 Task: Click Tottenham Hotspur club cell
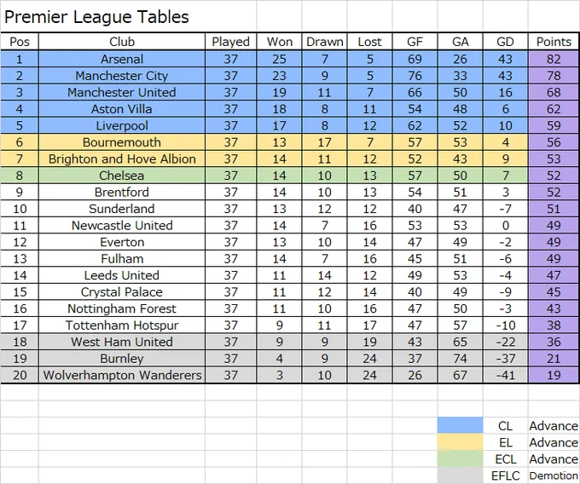[122, 326]
